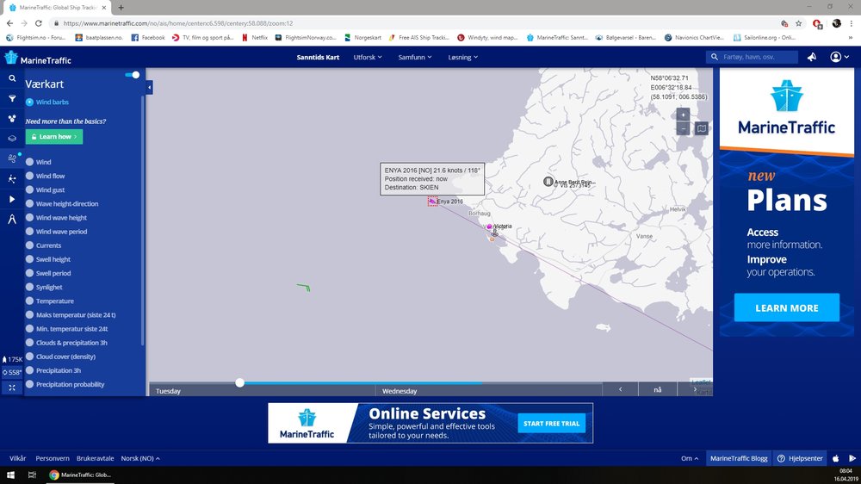Expand the Om footer menu
The width and height of the screenshot is (861, 484).
point(690,458)
